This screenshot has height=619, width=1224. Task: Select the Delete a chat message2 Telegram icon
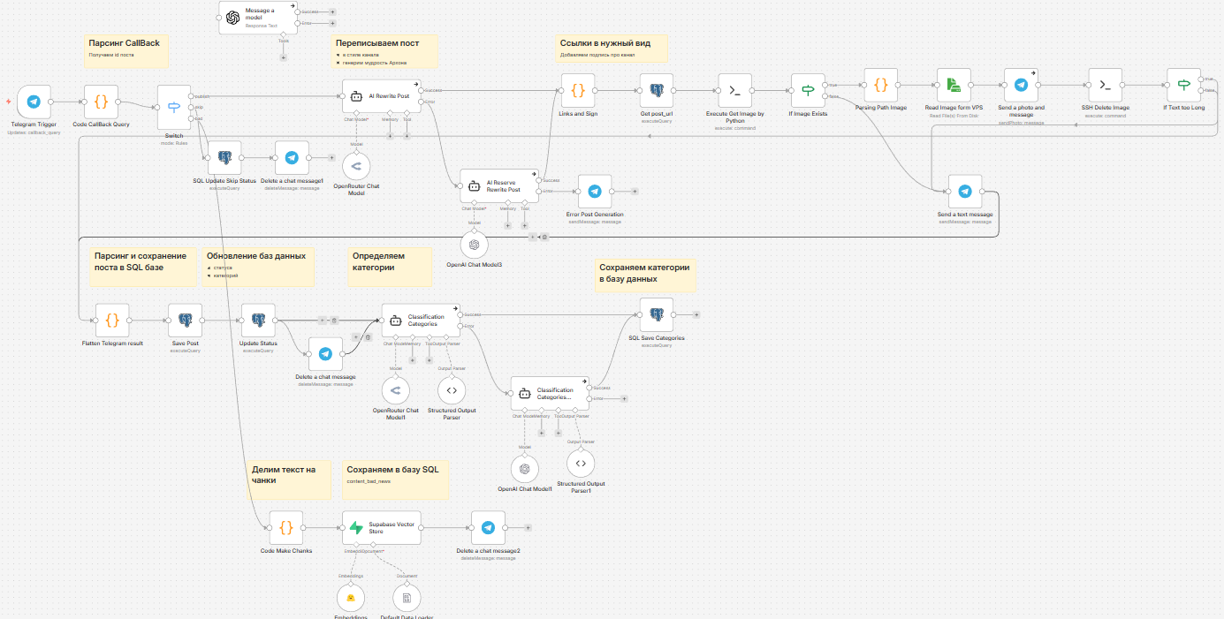point(488,527)
